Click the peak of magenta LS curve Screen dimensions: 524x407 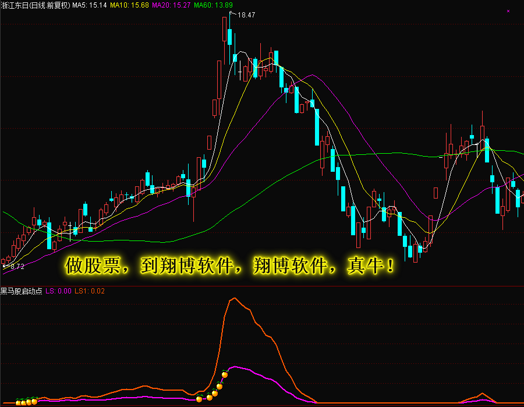(x=235, y=367)
